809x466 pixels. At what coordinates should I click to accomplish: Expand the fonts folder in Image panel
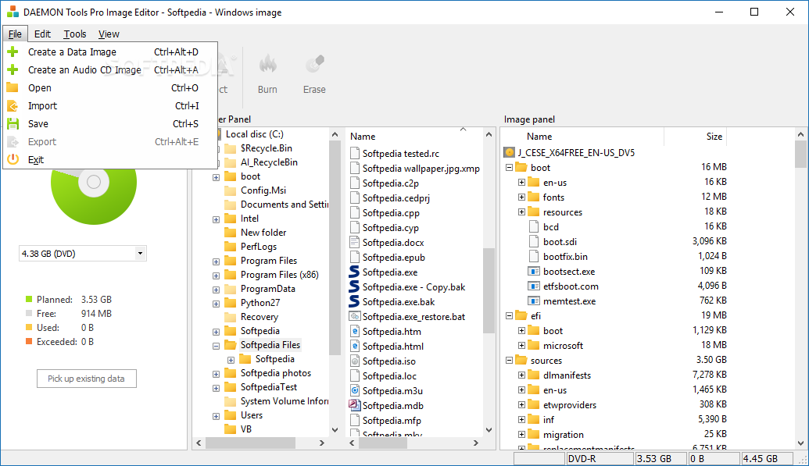[521, 197]
